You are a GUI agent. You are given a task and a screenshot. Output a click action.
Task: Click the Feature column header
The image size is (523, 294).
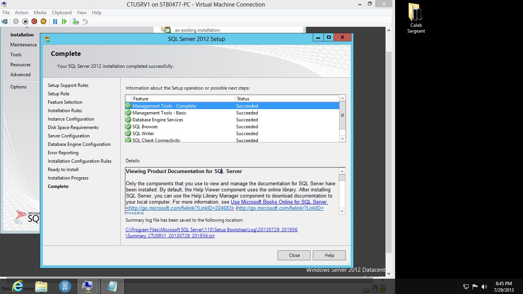click(183, 98)
